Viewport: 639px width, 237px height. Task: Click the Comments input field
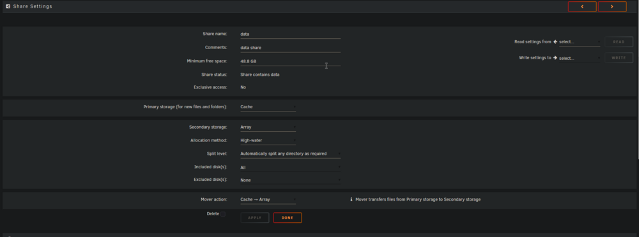(290, 48)
